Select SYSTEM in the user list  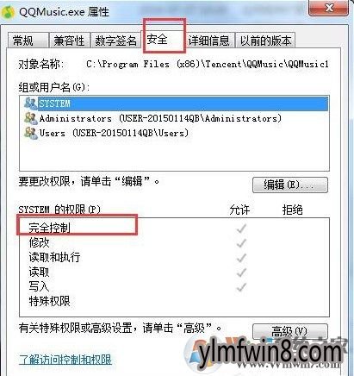pos(174,103)
